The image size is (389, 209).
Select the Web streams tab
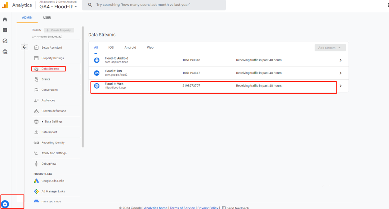[150, 48]
